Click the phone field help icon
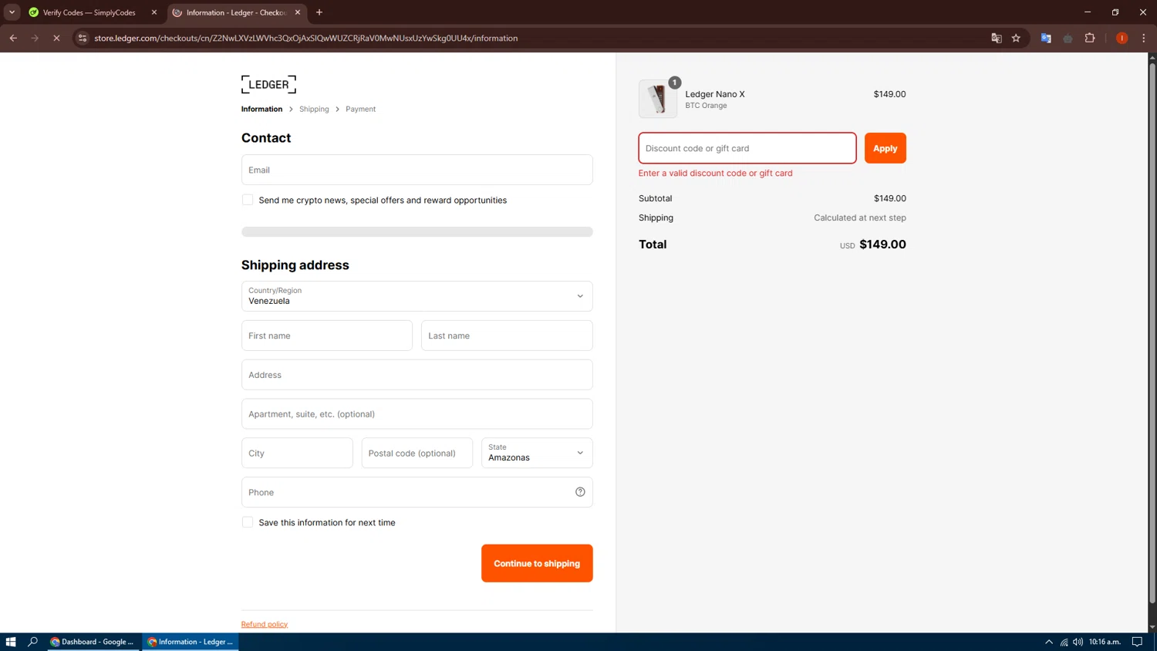1157x651 pixels. point(580,492)
